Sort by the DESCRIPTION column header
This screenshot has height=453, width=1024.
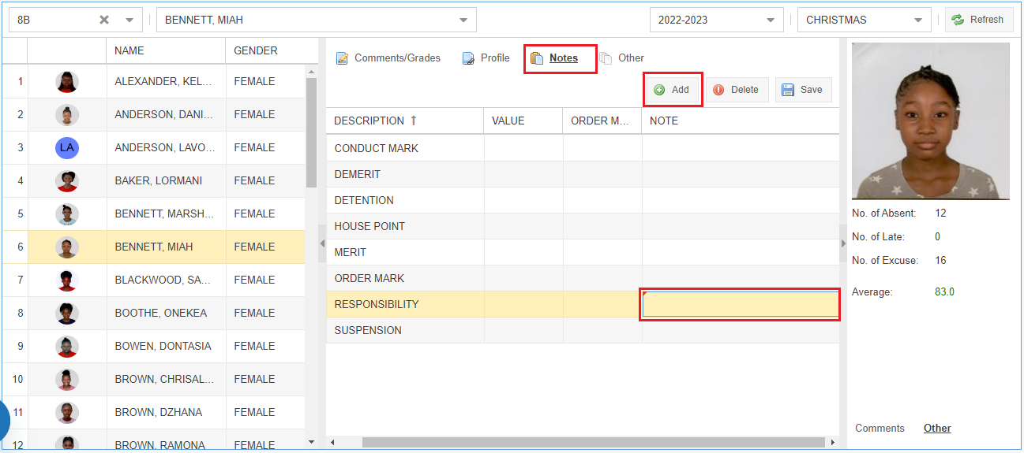405,121
